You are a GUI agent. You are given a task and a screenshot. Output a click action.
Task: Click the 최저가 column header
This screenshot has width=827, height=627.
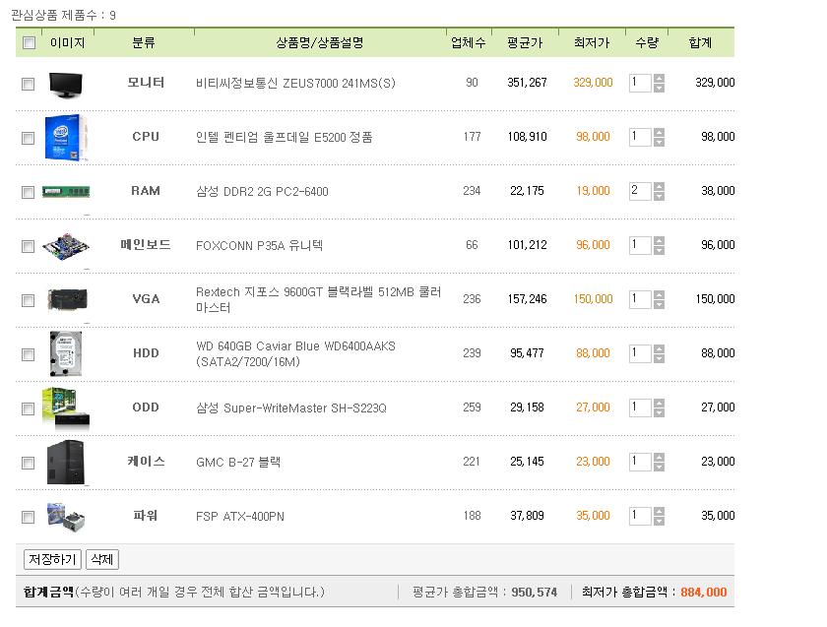(592, 42)
